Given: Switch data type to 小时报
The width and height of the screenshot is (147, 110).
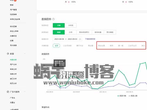Looking at the screenshot, I should point(71,25).
